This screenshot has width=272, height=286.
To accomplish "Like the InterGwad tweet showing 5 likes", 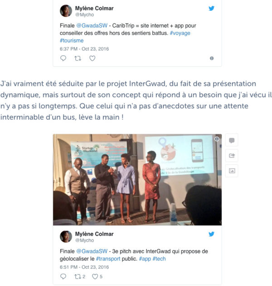I will 97,277.
